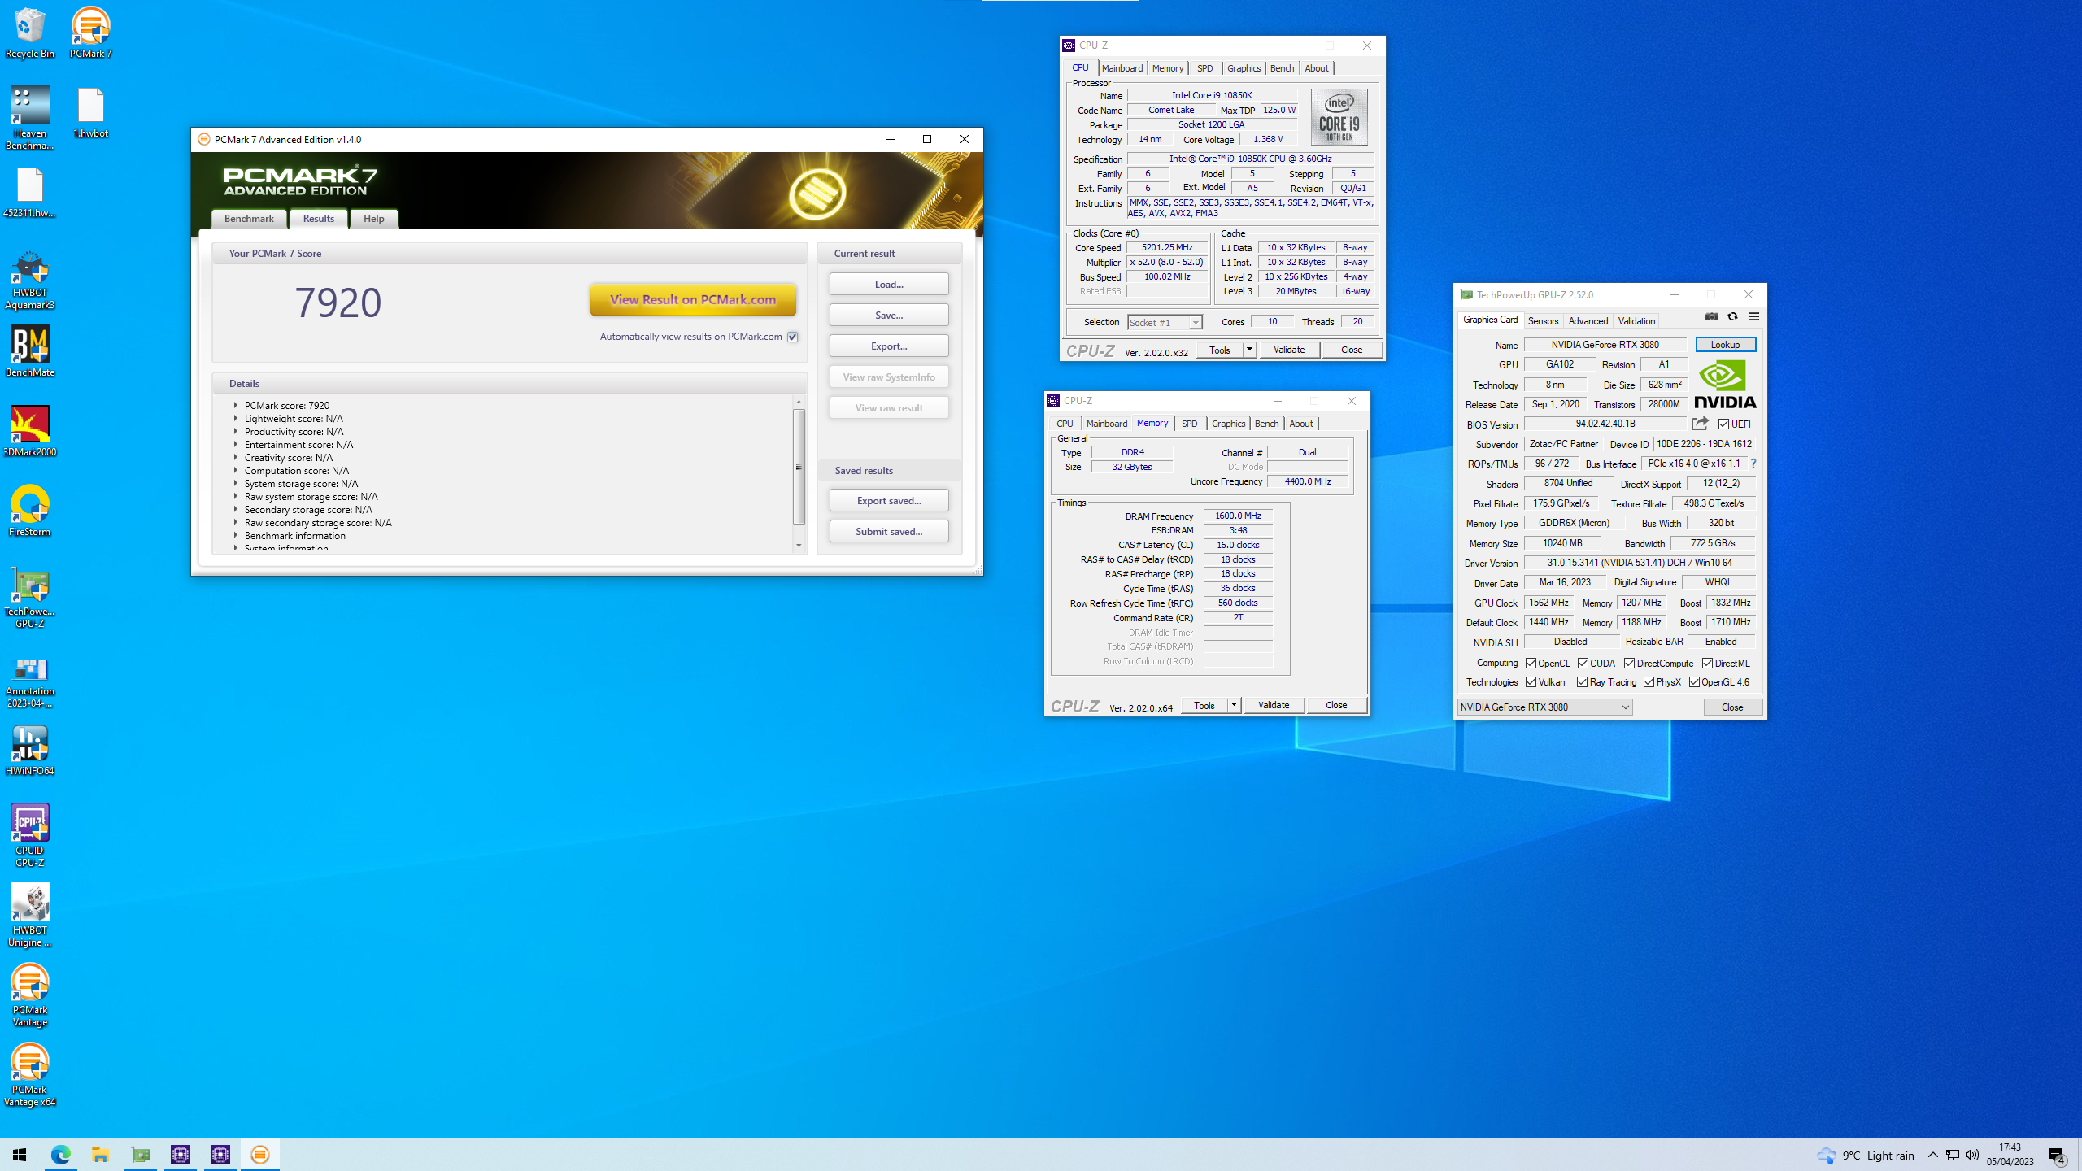Screen dimensions: 2082x1171
Task: Open the Heaven Benchmark desktop icon
Action: click(x=30, y=119)
